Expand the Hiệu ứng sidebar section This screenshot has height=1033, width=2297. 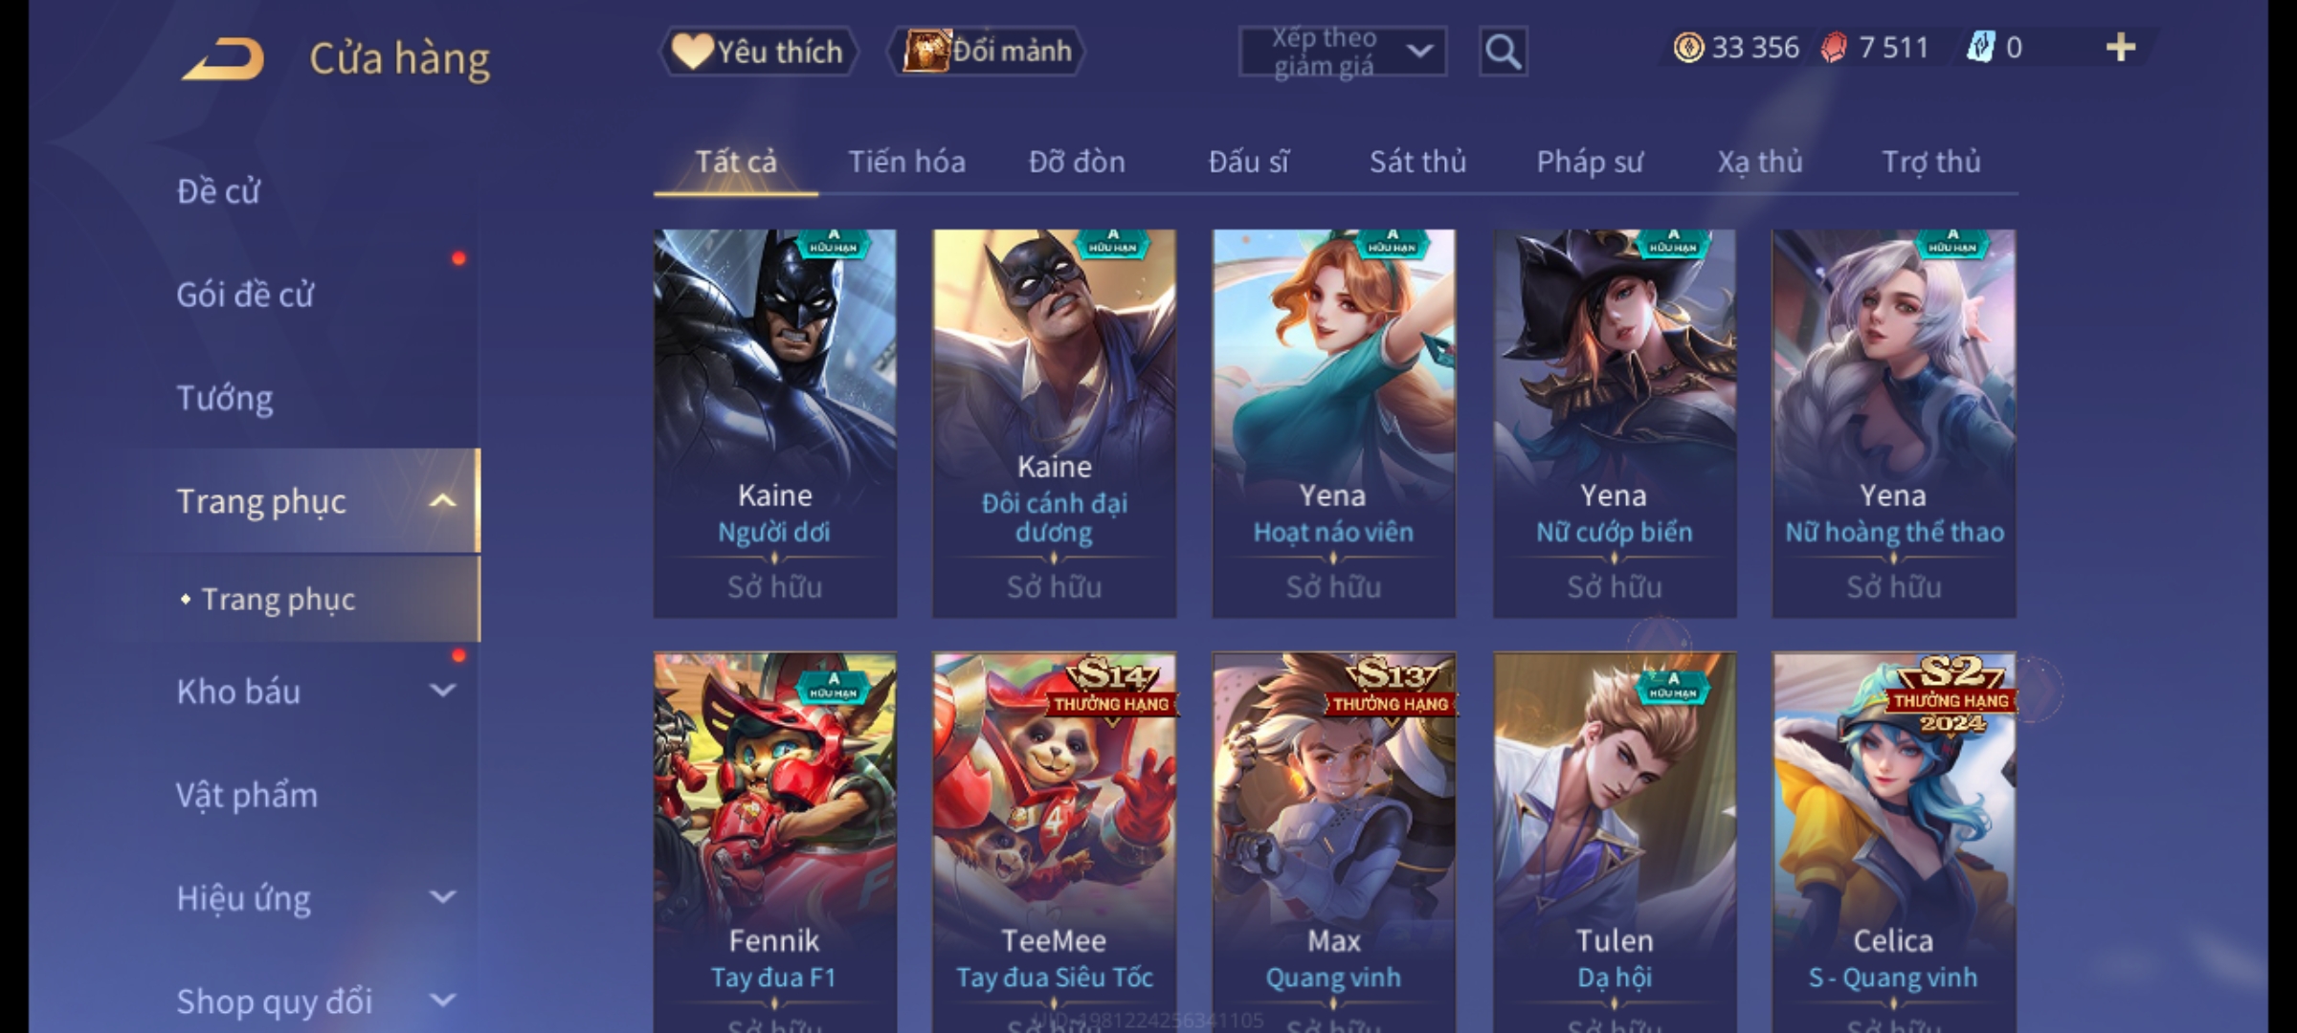point(442,897)
